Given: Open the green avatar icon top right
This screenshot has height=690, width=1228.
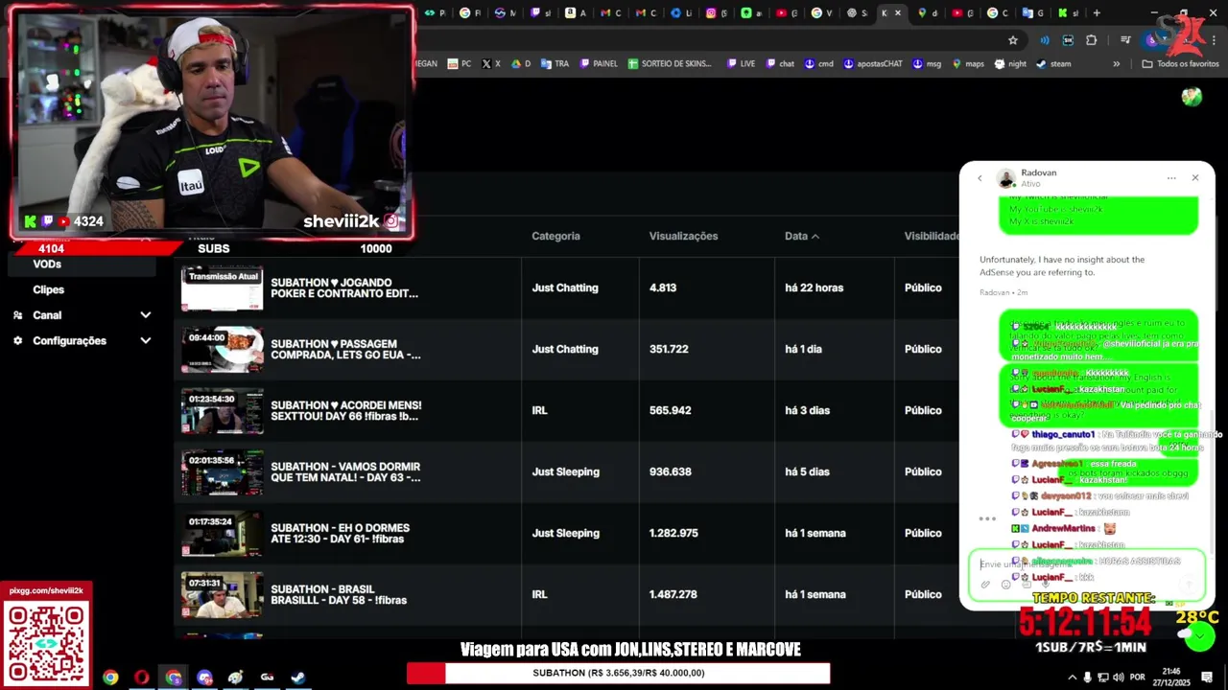Looking at the screenshot, I should pos(1192,97).
